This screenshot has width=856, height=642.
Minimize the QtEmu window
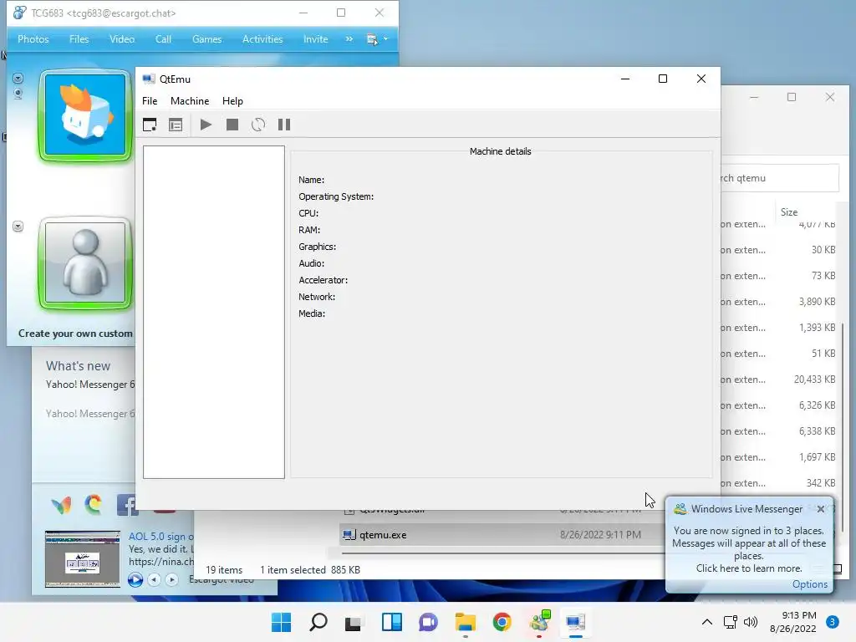coord(625,79)
